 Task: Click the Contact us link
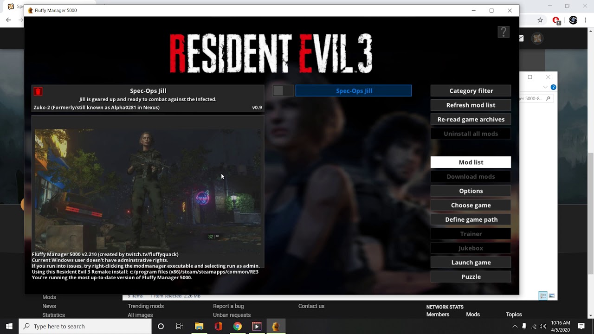[311, 306]
